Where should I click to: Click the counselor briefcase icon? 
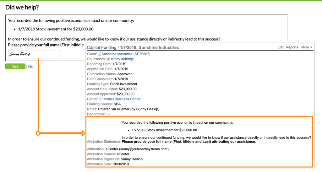pos(108,59)
